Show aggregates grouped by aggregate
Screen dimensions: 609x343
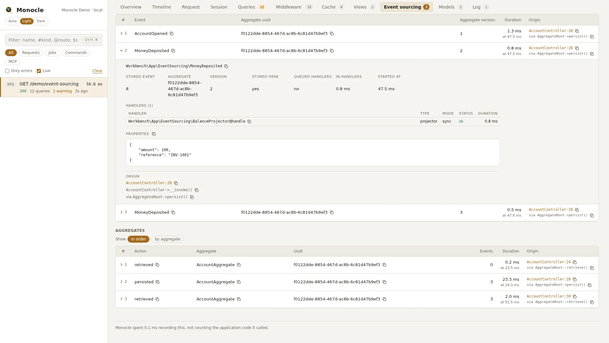(167, 239)
